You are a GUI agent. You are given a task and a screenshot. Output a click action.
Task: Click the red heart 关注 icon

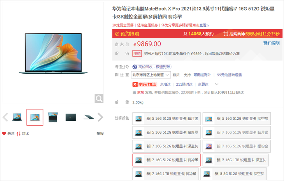[x=4, y=134]
